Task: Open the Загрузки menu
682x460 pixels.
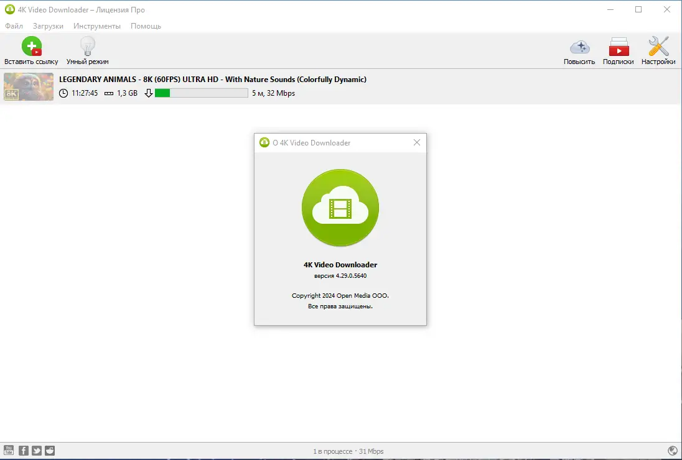Action: 48,26
